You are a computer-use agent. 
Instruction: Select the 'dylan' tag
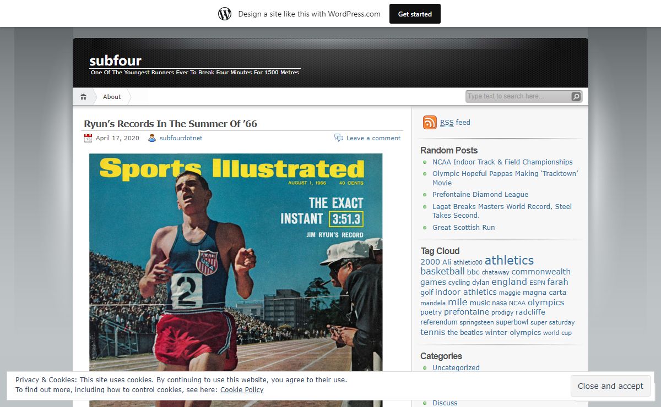point(480,282)
